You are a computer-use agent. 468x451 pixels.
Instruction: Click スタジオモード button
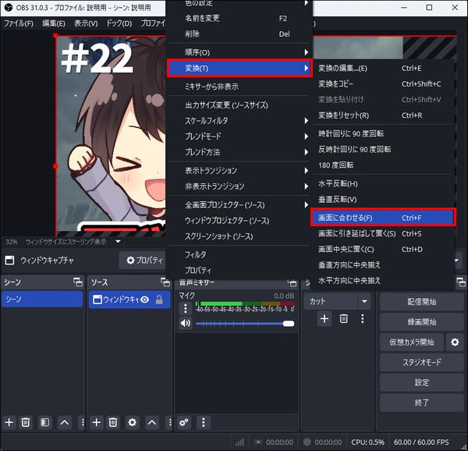[421, 362]
